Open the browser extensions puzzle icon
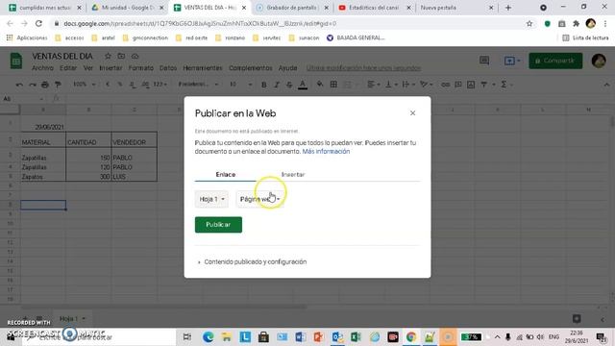The image size is (615, 346). 577,23
